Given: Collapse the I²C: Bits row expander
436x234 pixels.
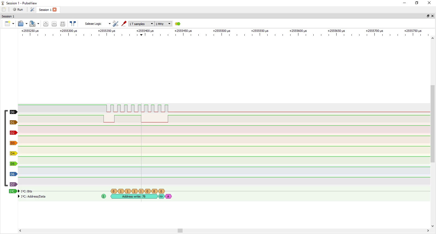Looking at the screenshot, I should point(19,191).
